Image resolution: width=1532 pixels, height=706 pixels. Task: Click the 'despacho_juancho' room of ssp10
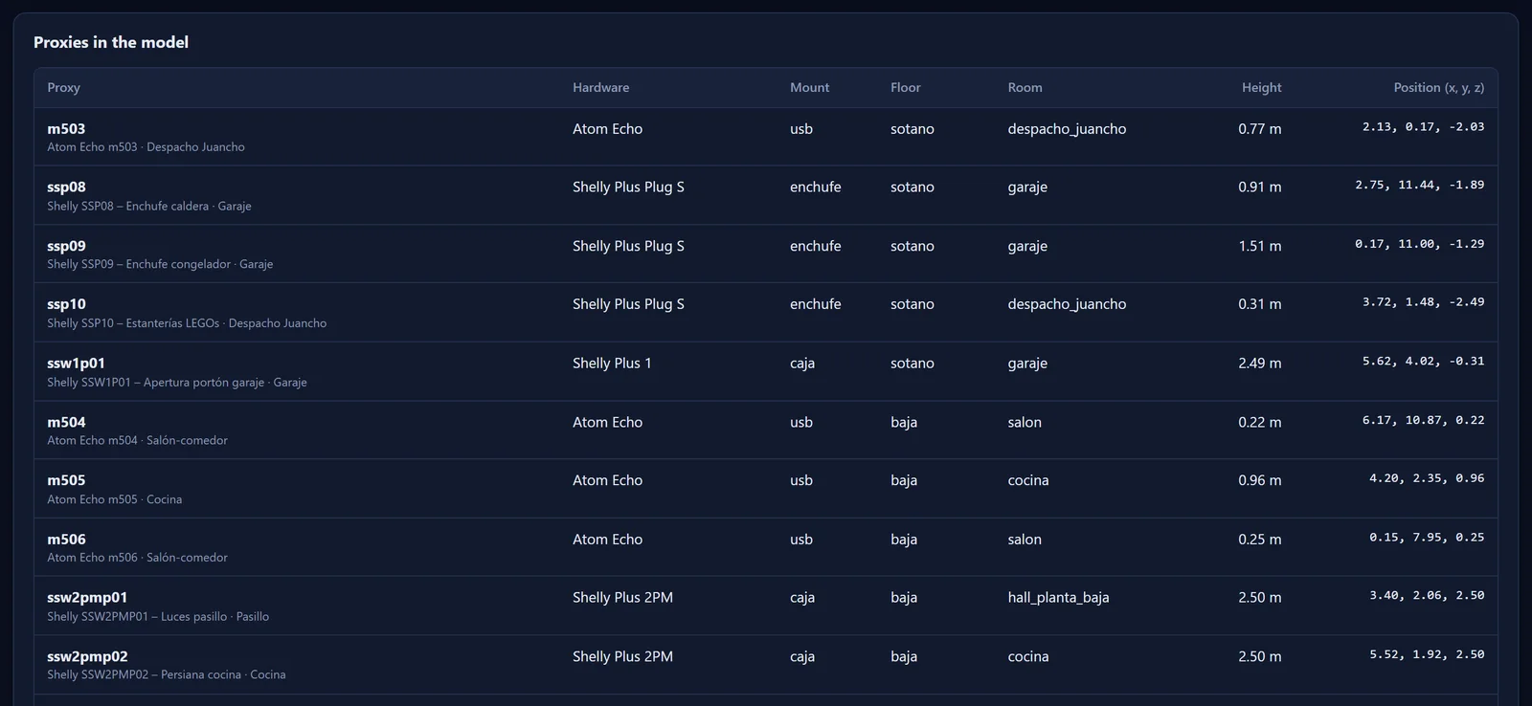click(1067, 304)
